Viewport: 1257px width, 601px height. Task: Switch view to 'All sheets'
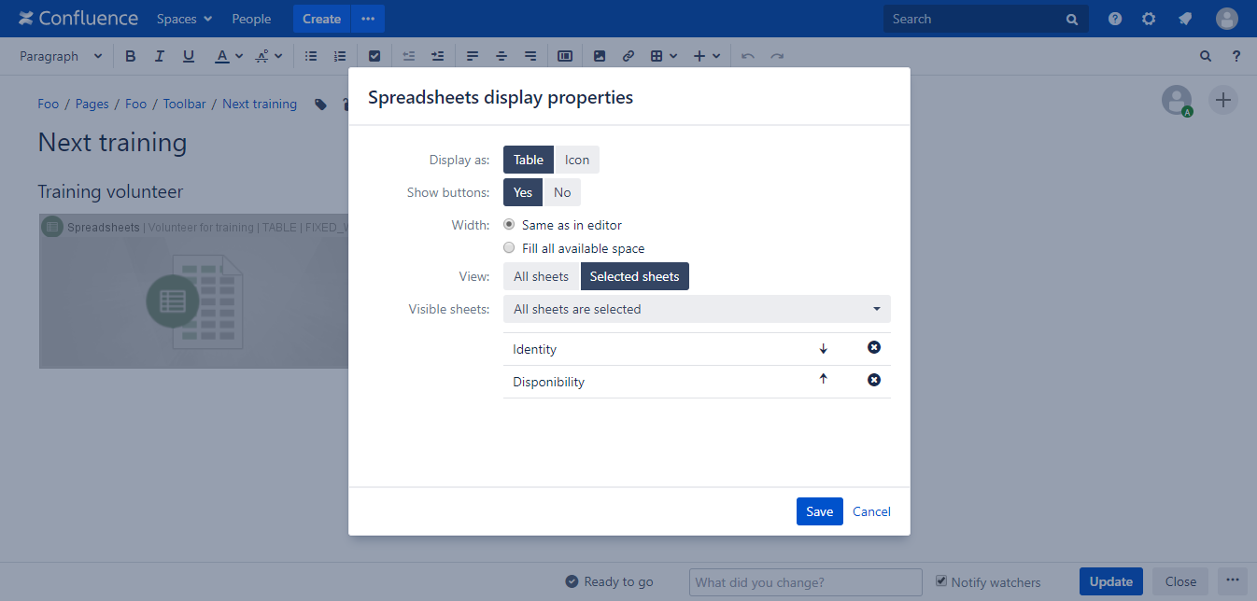(541, 276)
